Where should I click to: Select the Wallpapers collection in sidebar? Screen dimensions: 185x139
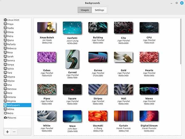click(x=17, y=105)
